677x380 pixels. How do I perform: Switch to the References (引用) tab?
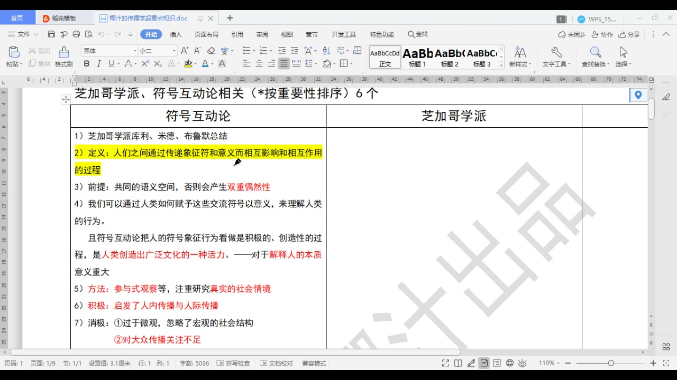point(237,34)
